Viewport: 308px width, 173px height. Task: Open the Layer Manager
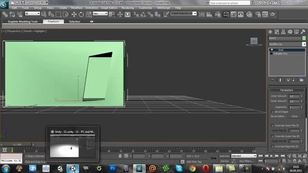[218, 14]
